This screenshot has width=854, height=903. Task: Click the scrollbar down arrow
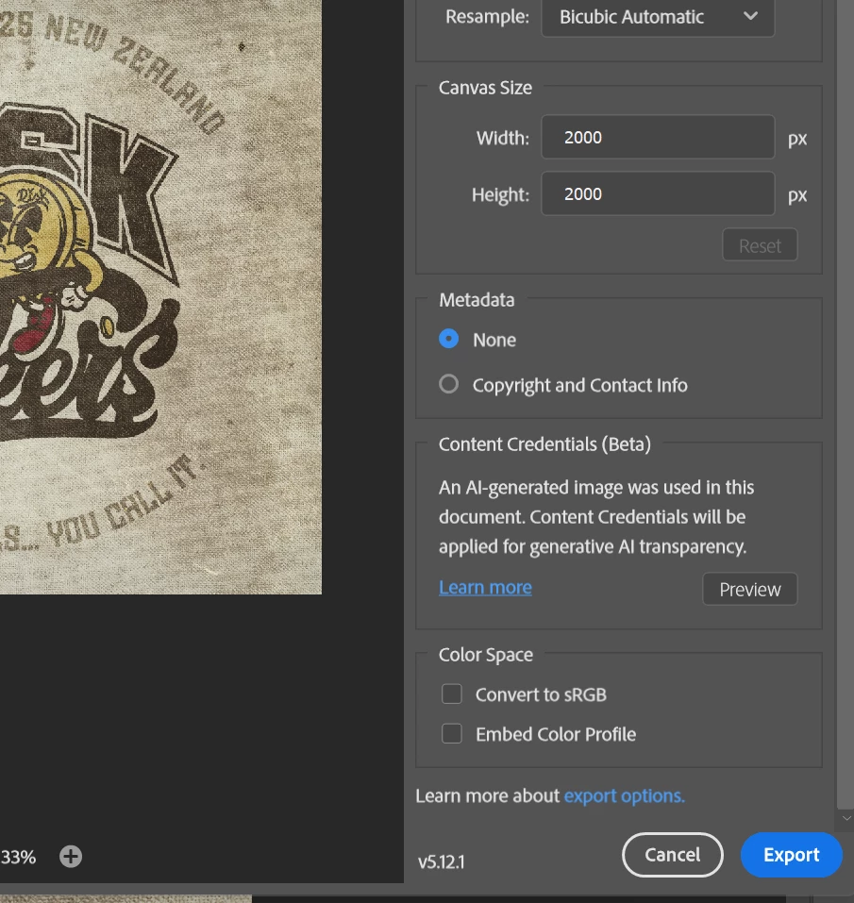click(x=846, y=818)
